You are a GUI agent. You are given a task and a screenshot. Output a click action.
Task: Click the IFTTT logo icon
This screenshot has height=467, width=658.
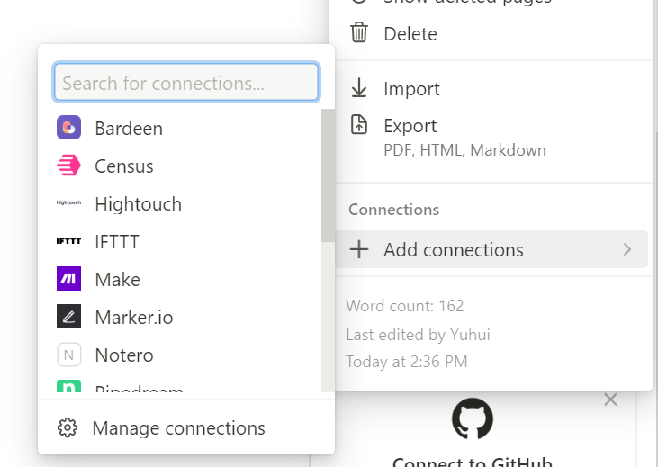69,241
